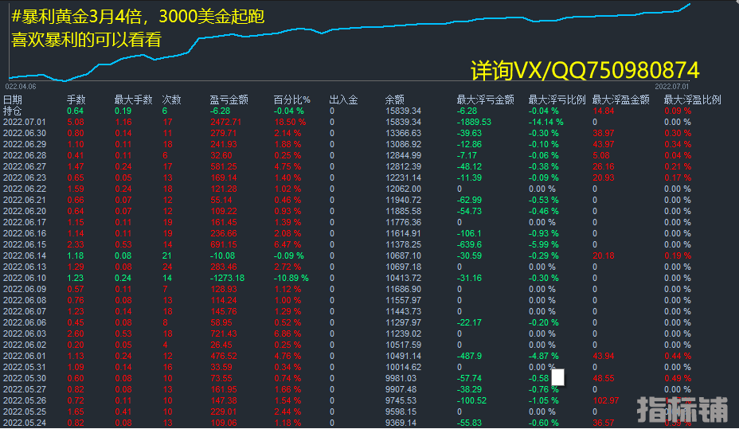
Task: Click the 余额 column header
Action: (x=395, y=99)
